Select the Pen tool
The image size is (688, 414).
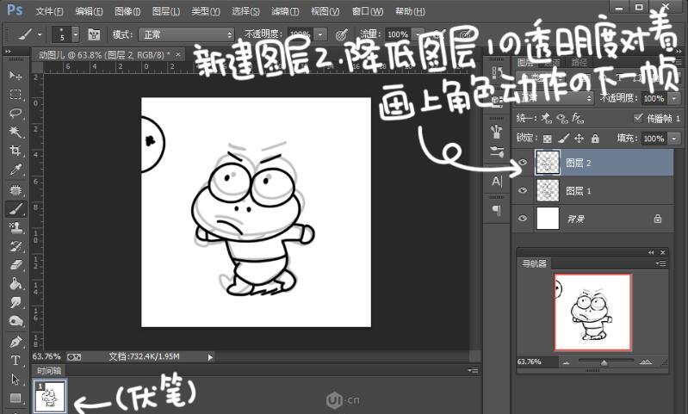coord(15,342)
